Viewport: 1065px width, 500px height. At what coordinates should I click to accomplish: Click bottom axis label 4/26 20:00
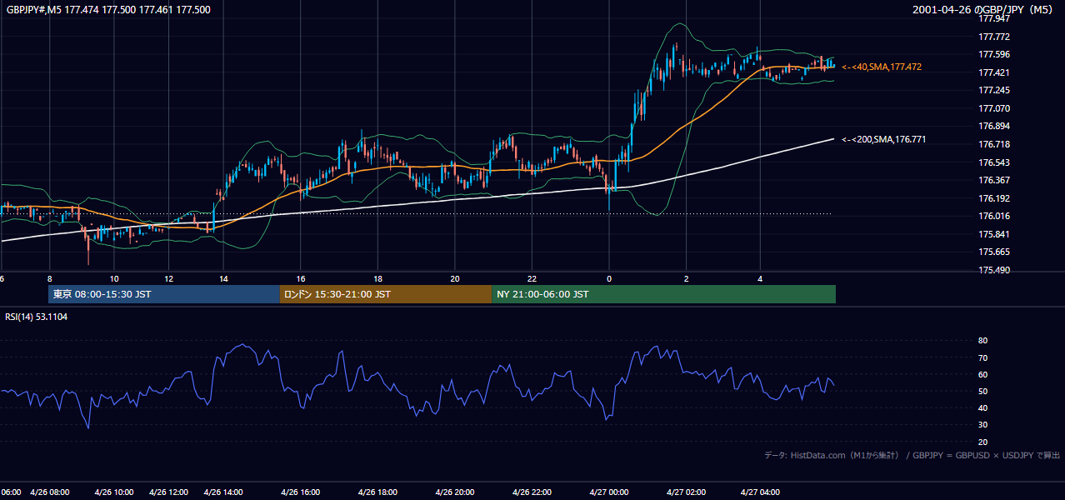click(455, 492)
